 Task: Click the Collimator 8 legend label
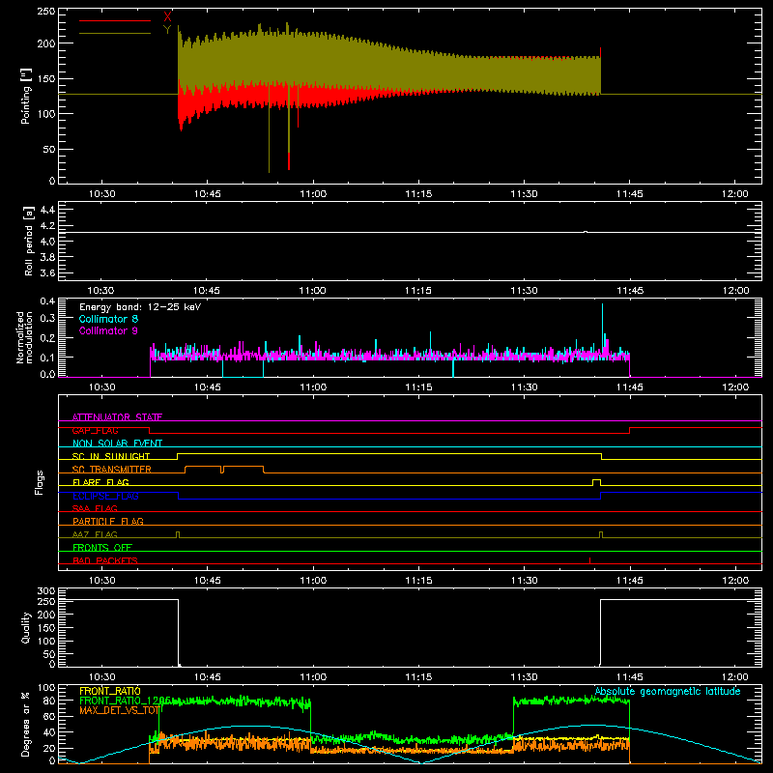coord(108,319)
